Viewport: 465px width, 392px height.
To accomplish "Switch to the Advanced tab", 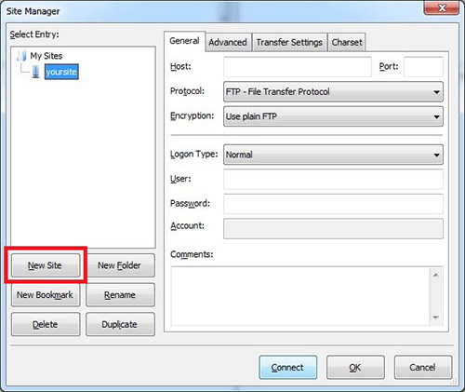I will click(x=228, y=42).
